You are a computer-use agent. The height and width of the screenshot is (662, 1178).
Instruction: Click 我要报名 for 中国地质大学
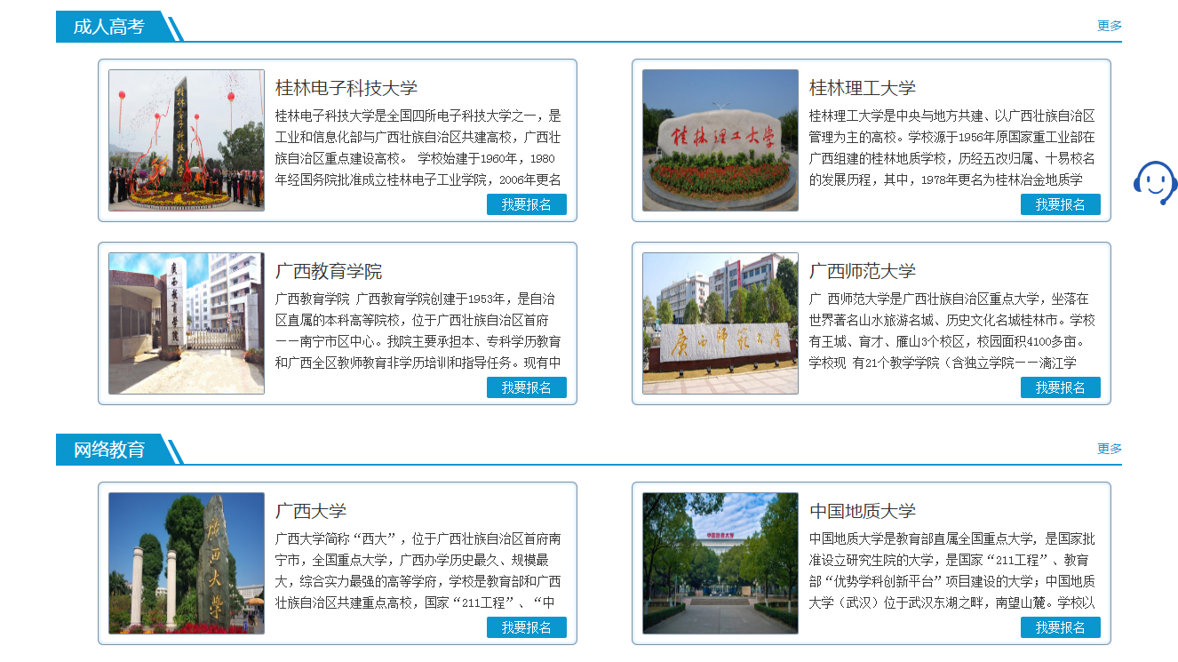tap(1061, 627)
